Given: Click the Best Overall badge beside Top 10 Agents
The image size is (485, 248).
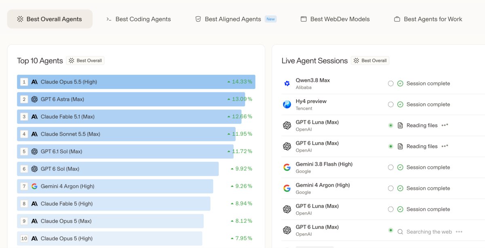Looking at the screenshot, I should coord(85,61).
